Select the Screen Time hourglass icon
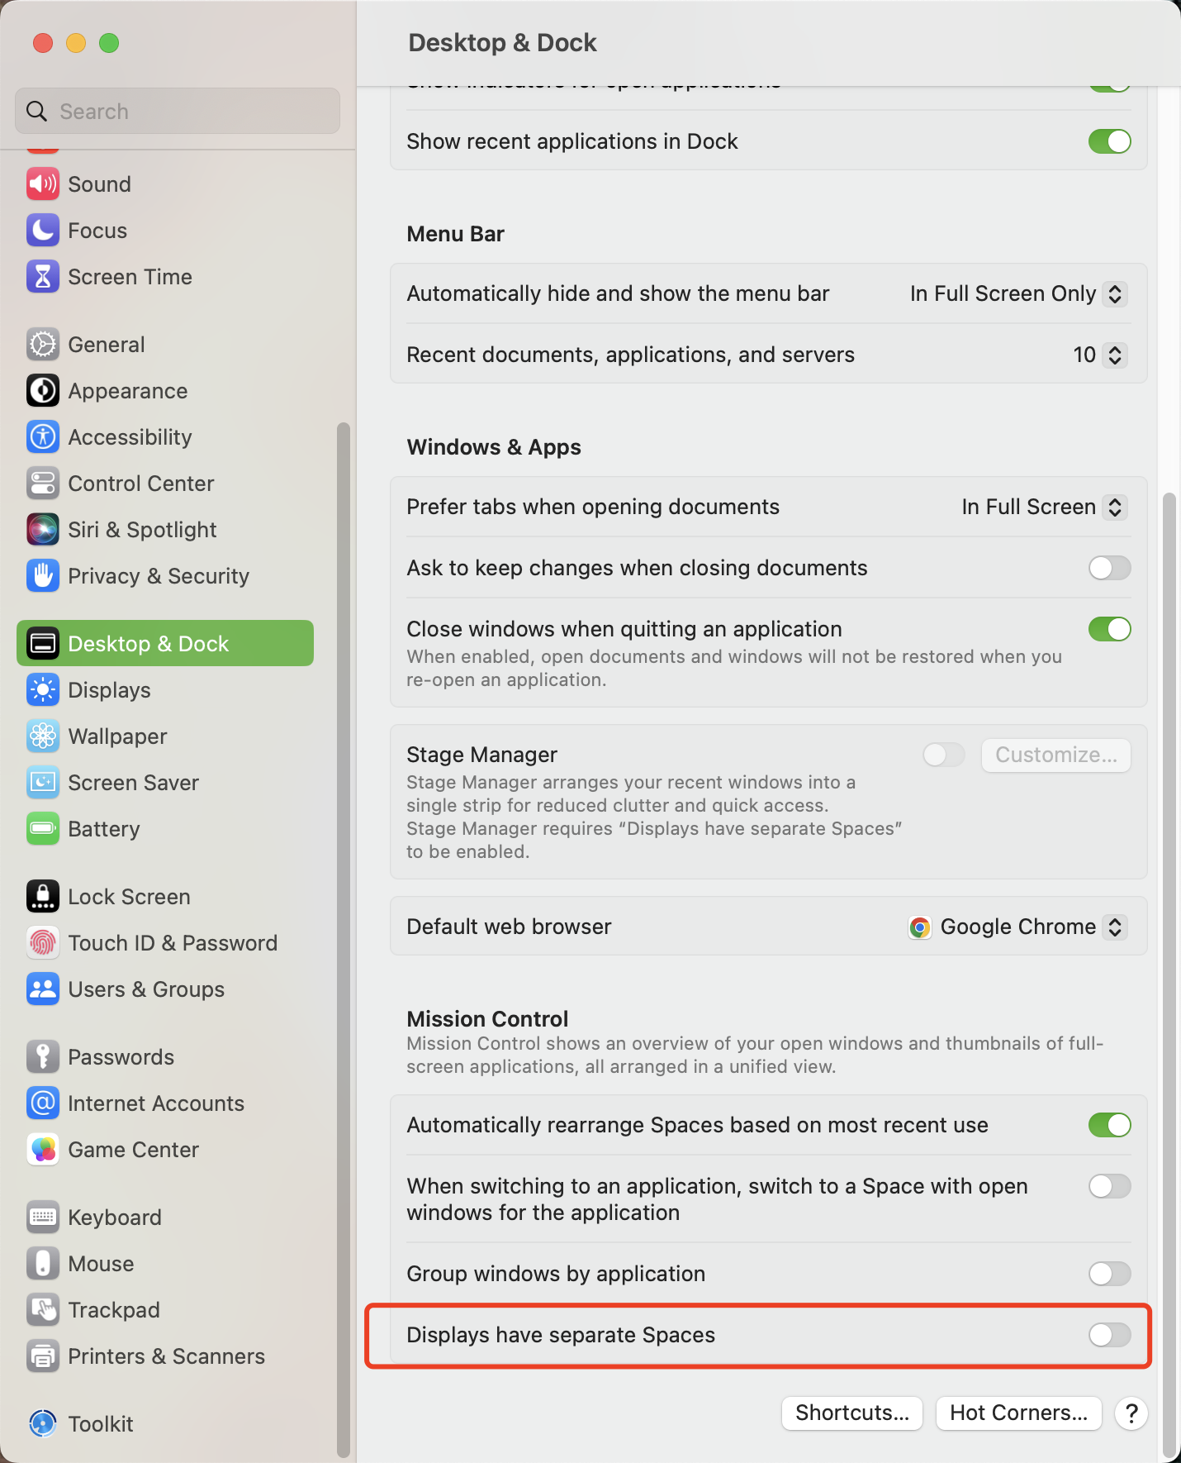The height and width of the screenshot is (1463, 1181). (43, 277)
